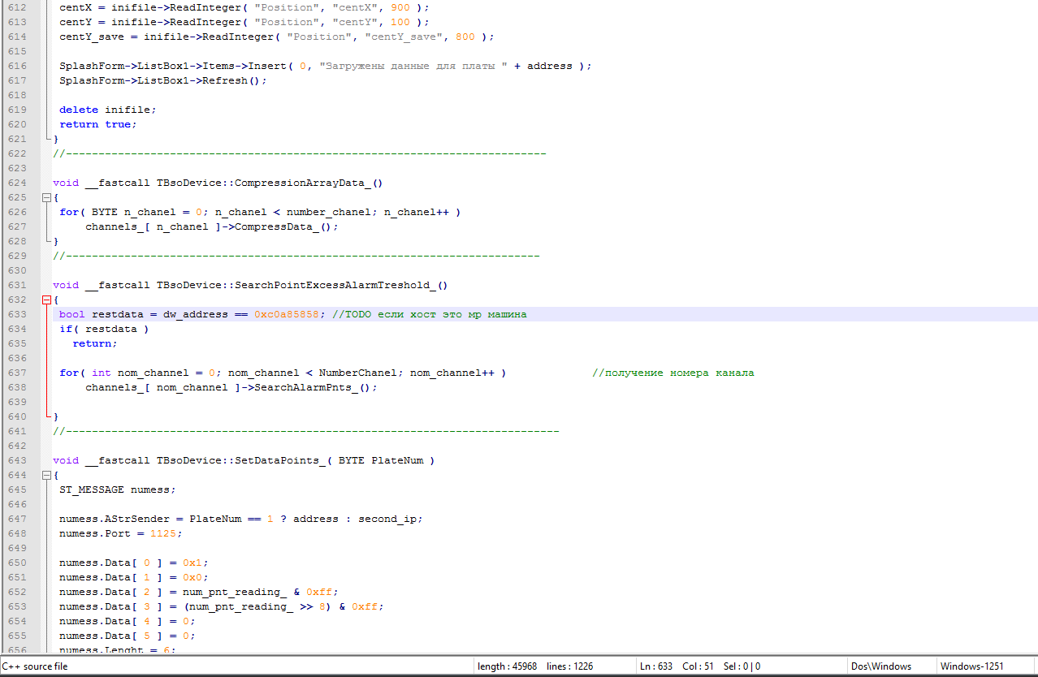The image size is (1038, 677).
Task: Click the 'Загружены данные для платы' string literal
Action: click(x=413, y=66)
